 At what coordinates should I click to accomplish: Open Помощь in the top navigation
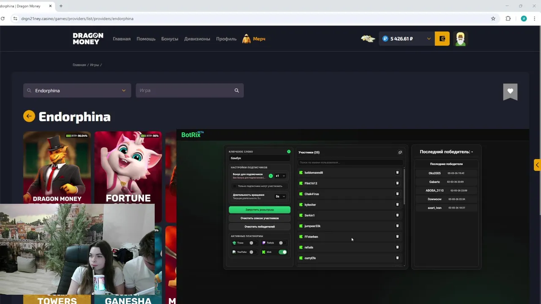coord(146,39)
